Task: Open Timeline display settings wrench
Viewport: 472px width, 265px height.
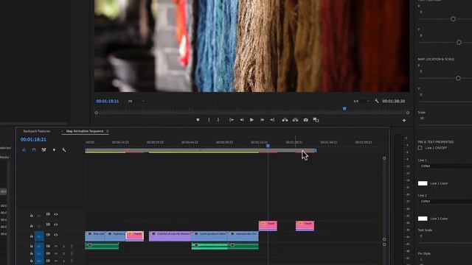Action: pyautogui.click(x=64, y=149)
